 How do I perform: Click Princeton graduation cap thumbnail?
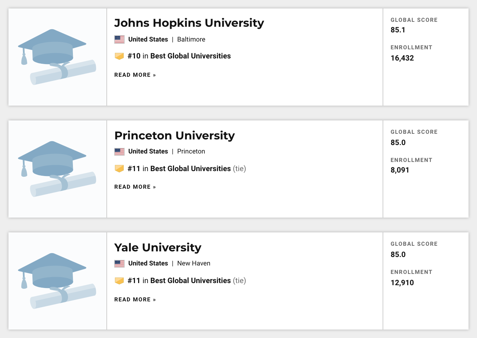point(57,169)
